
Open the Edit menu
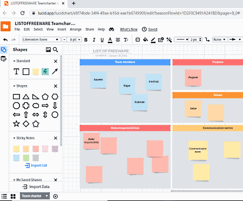pyautogui.click(x=26, y=29)
